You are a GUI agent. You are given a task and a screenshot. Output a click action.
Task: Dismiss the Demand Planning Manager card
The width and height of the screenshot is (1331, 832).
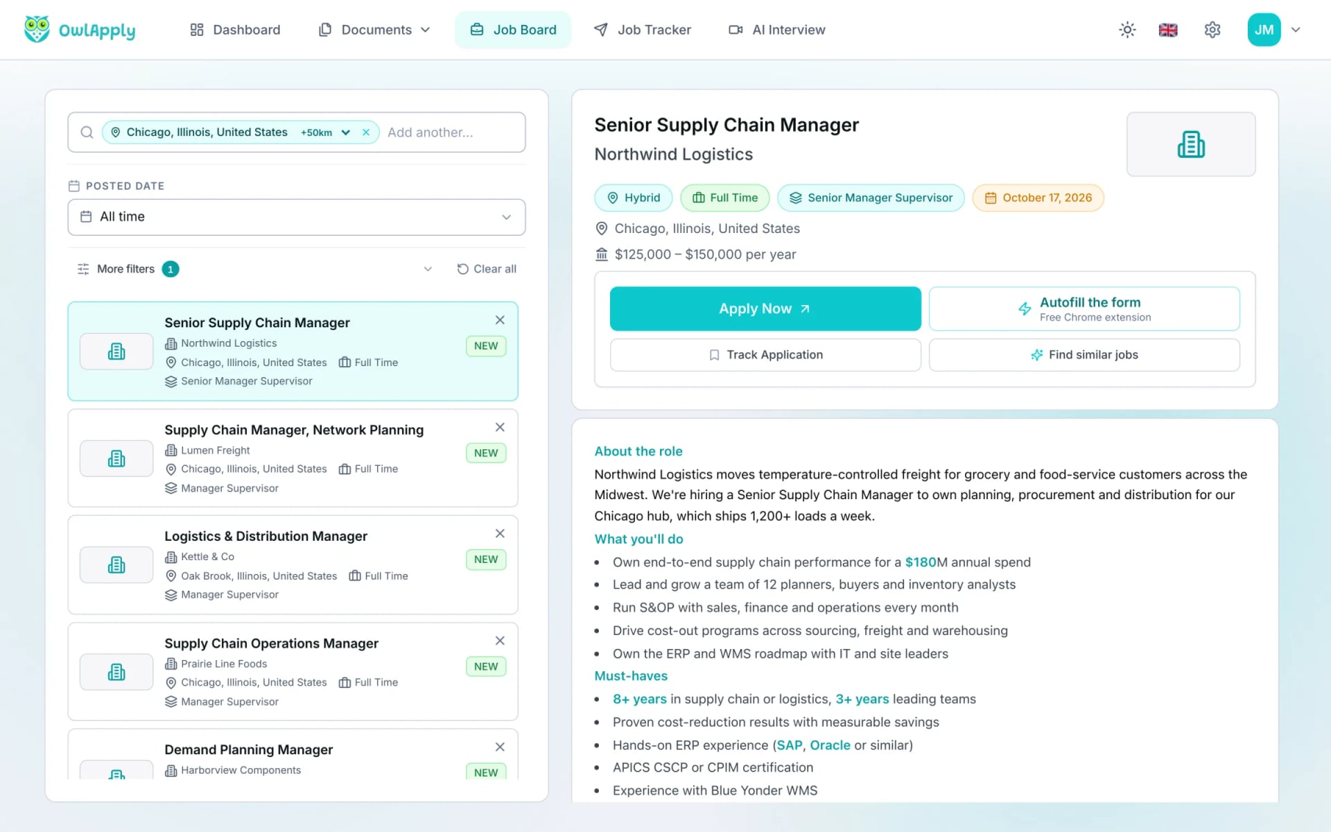pos(500,747)
